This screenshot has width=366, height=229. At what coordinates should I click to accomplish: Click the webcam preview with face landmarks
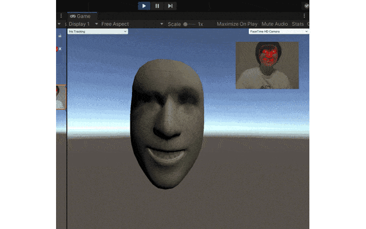pyautogui.click(x=267, y=65)
